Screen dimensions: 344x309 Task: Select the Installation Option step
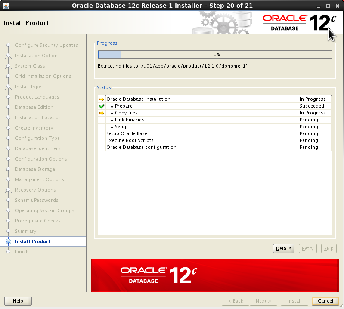pyautogui.click(x=36, y=56)
